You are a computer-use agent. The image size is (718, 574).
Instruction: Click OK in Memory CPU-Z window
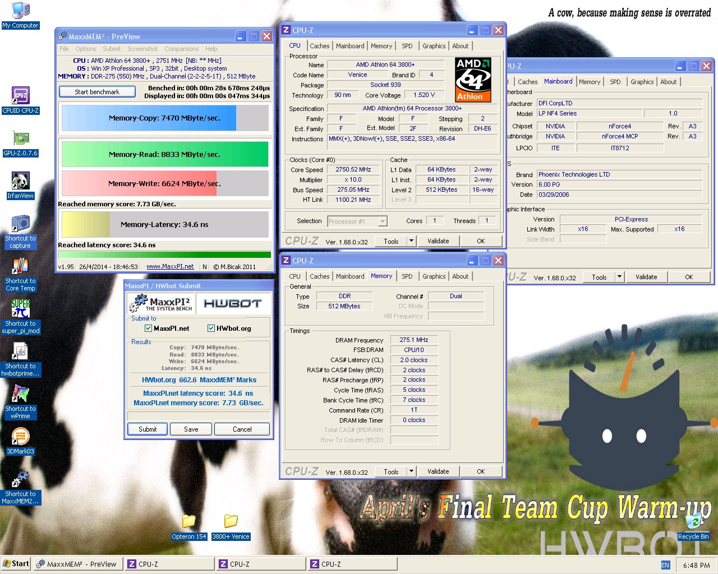pyautogui.click(x=481, y=471)
